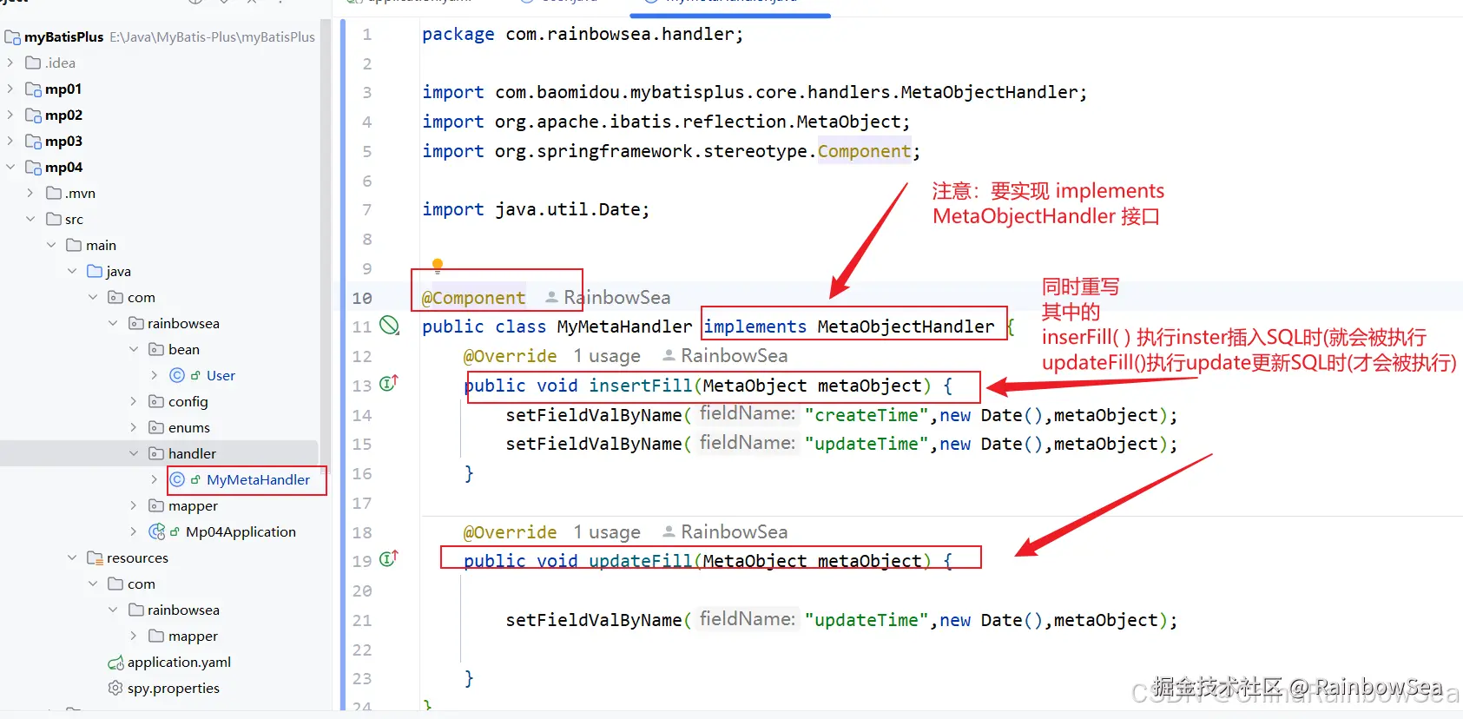Click the resources folder icon
The width and height of the screenshot is (1463, 719).
96,557
